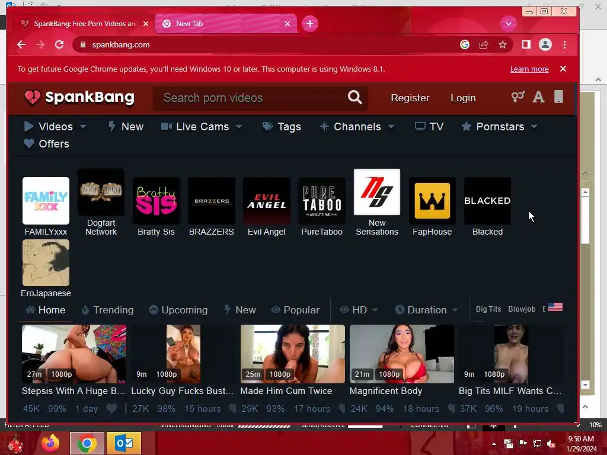This screenshot has height=455, width=607.
Task: Show hidden tray icons arrow
Action: (x=494, y=443)
